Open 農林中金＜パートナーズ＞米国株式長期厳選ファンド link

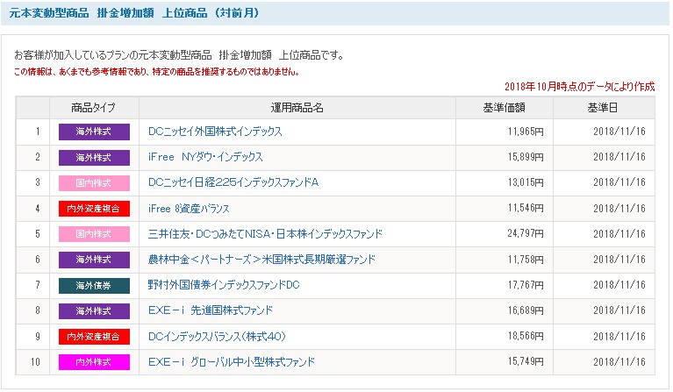(261, 260)
